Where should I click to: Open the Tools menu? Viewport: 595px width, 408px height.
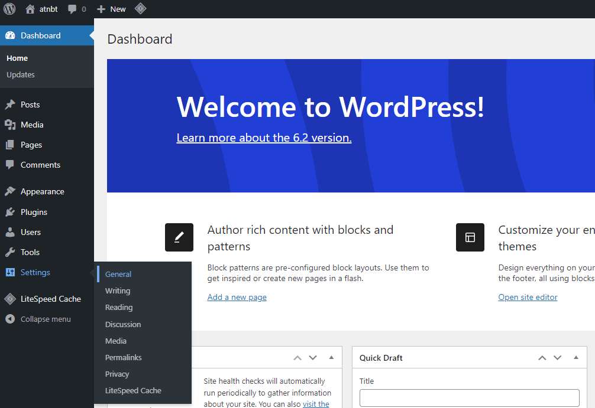[x=30, y=252]
